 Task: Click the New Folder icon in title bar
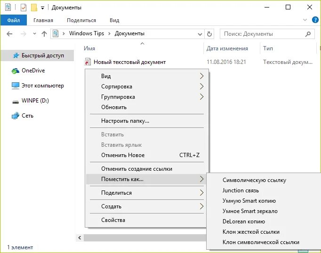coord(34,8)
